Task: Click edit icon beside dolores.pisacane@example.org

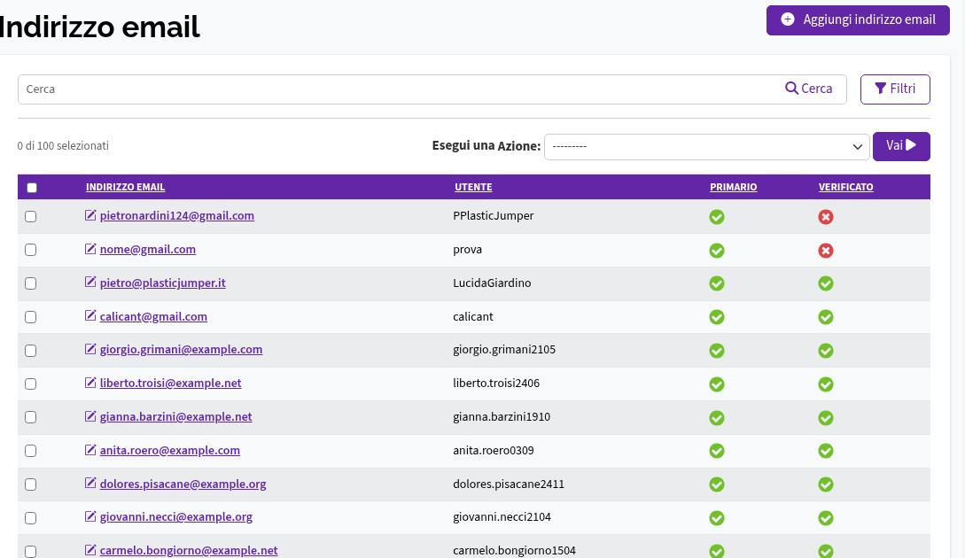Action: pyautogui.click(x=90, y=484)
